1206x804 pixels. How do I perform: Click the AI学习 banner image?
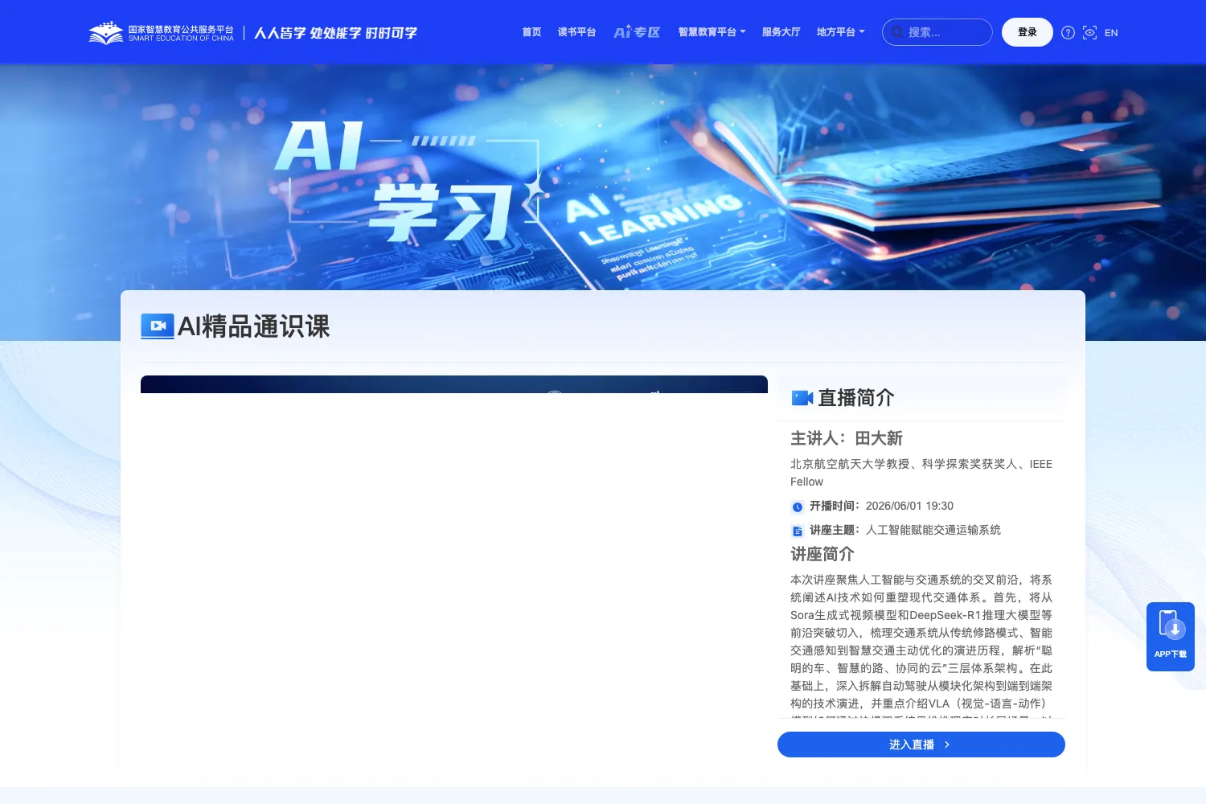603,177
